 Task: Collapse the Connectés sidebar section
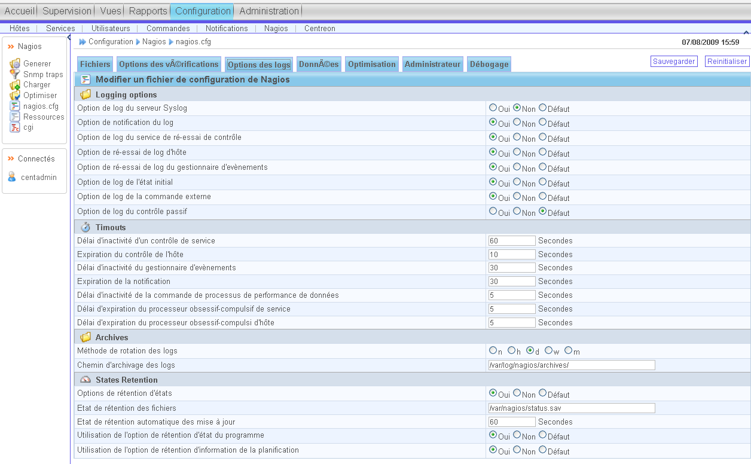click(x=11, y=159)
